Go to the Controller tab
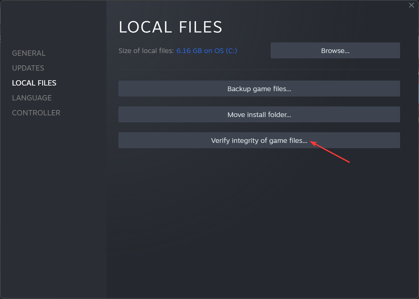Viewport: 419px width, 299px height. click(36, 113)
